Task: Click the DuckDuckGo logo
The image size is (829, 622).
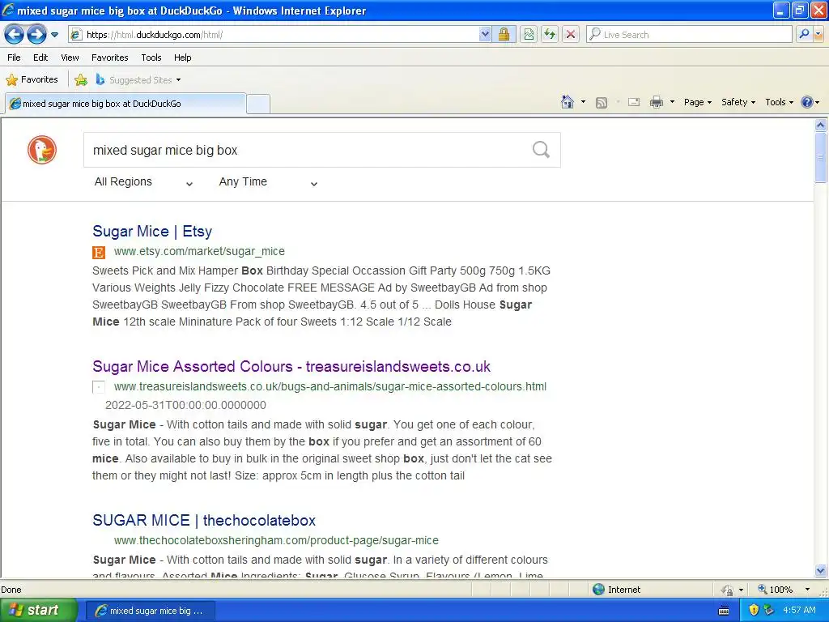Action: (x=42, y=150)
